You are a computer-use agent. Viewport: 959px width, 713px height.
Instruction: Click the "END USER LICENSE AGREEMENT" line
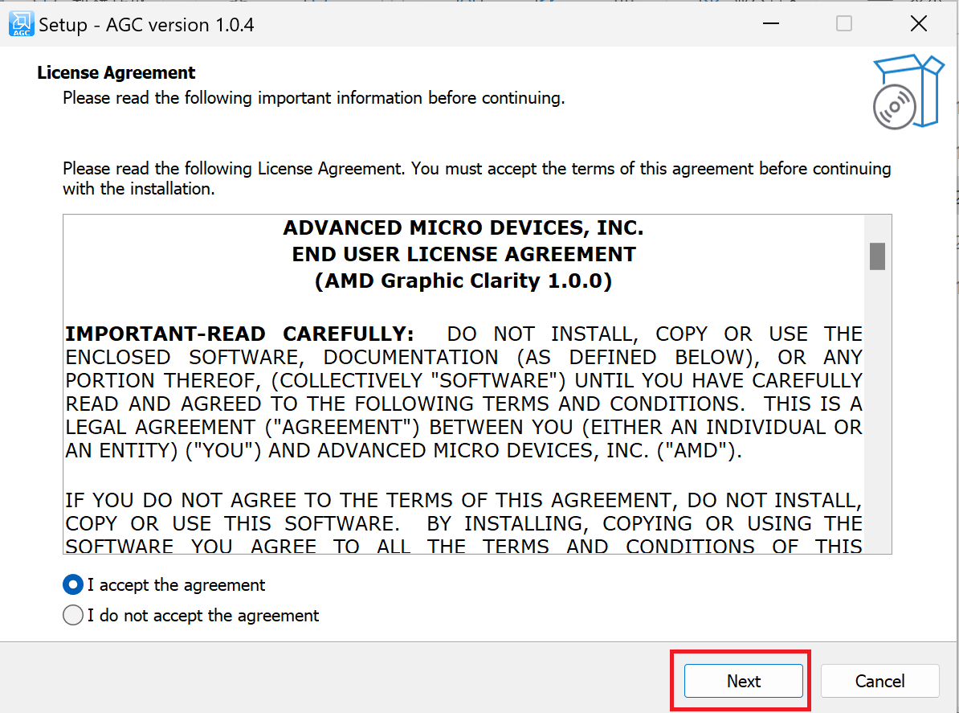click(463, 255)
